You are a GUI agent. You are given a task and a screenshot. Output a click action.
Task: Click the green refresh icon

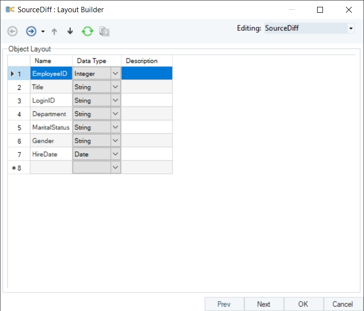click(x=87, y=31)
